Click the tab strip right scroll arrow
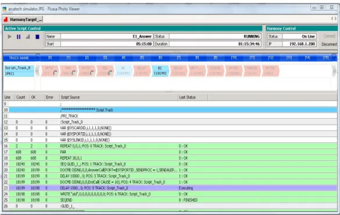Screen dimensions: 340x215 335,19
